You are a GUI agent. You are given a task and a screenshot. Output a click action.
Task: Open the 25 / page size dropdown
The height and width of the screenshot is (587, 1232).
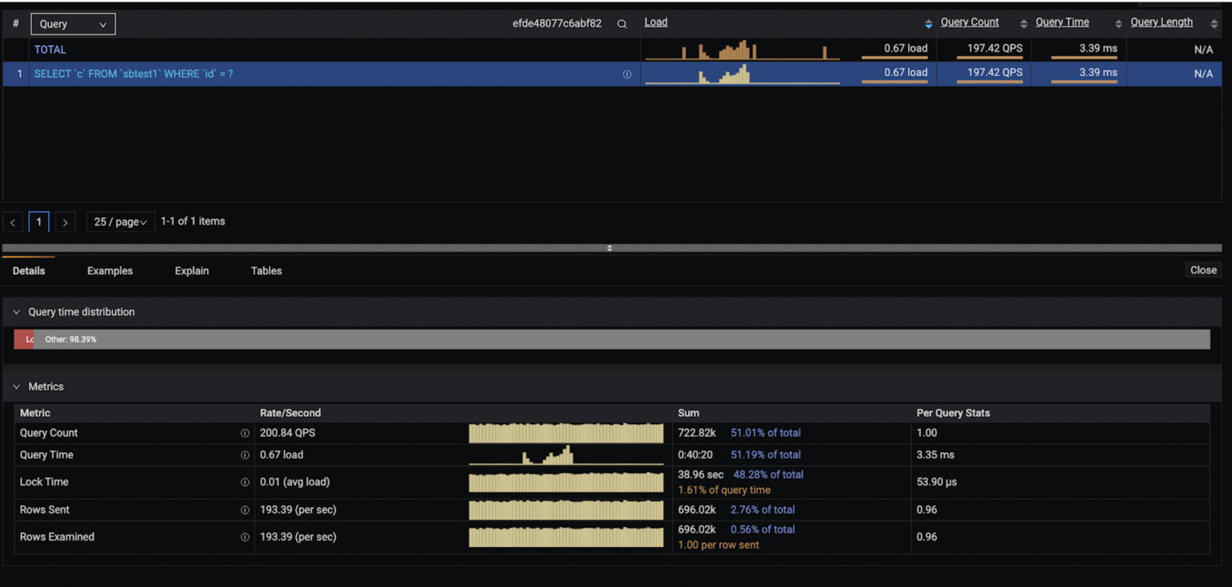[120, 221]
